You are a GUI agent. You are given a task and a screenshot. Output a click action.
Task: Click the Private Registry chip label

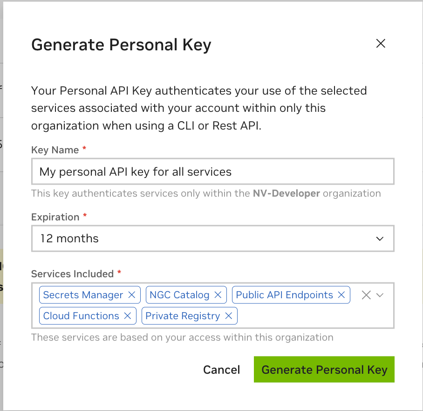[x=183, y=316]
